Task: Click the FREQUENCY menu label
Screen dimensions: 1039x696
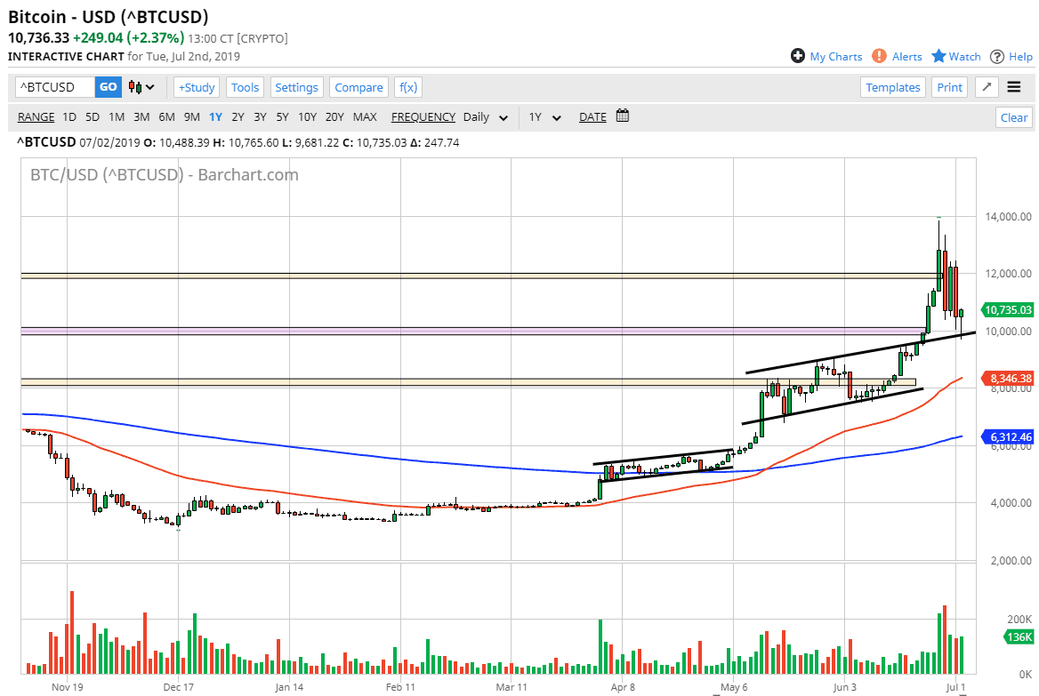Action: 423,116
